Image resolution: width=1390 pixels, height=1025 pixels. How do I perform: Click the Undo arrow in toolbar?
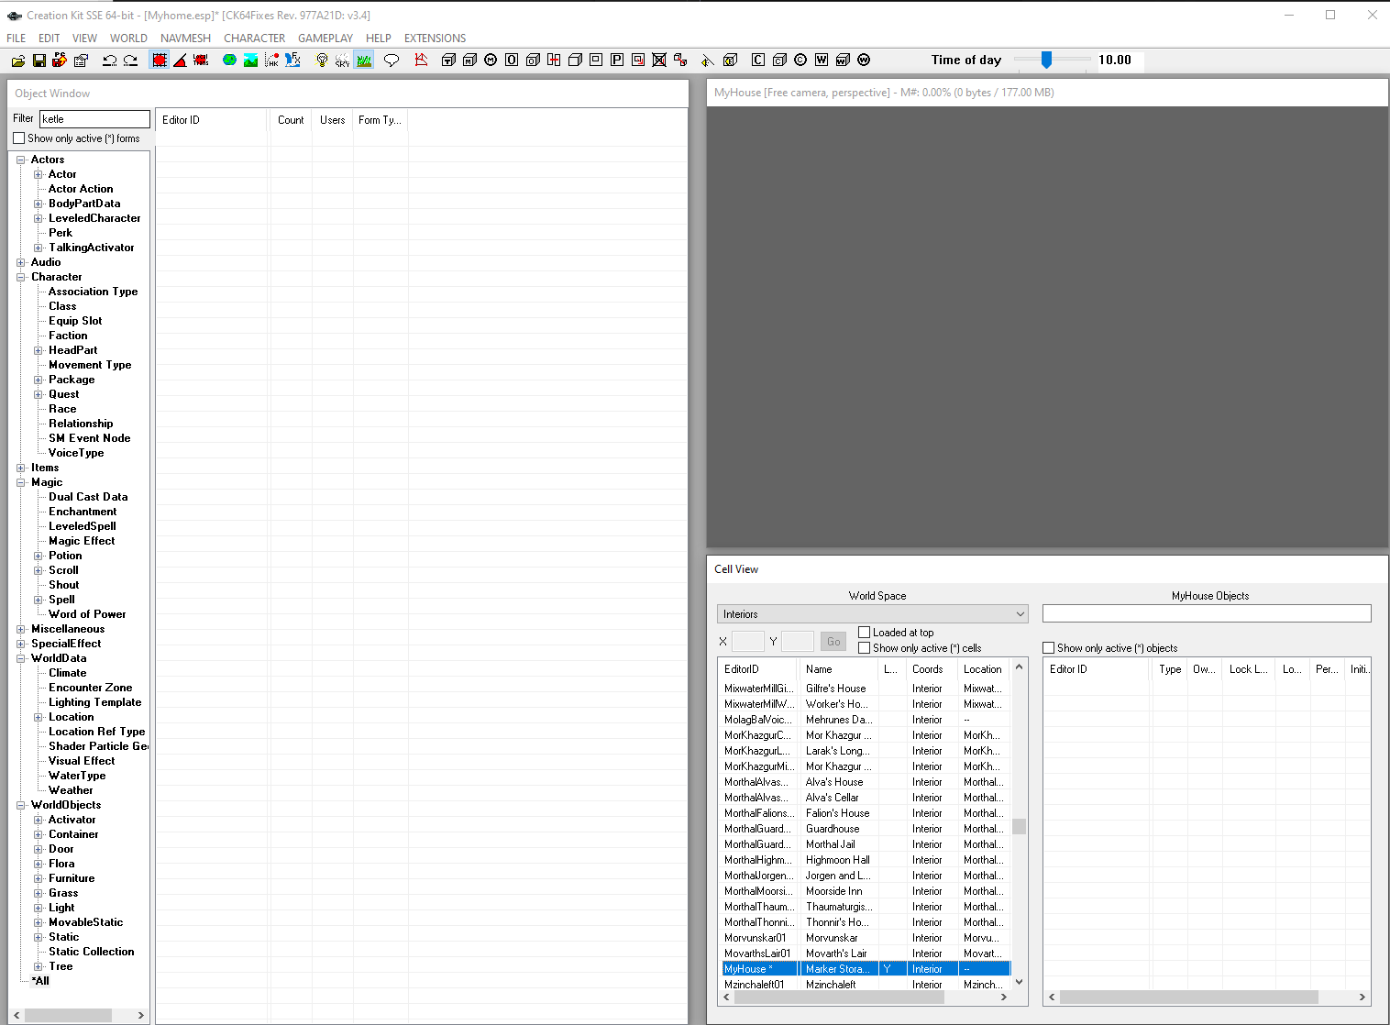109,61
